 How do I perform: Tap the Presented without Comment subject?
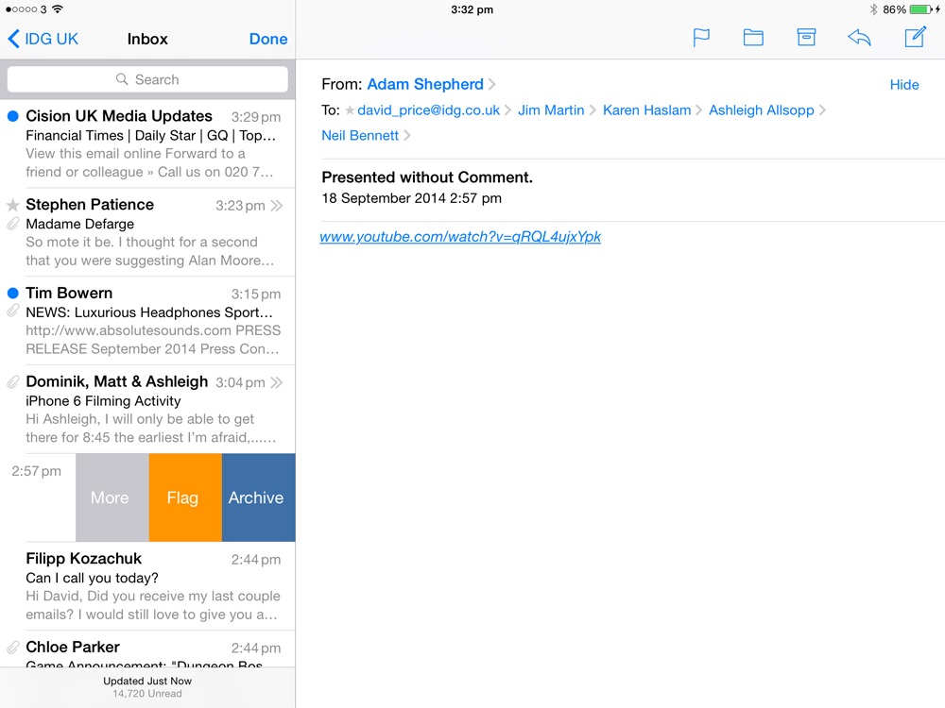pos(427,177)
